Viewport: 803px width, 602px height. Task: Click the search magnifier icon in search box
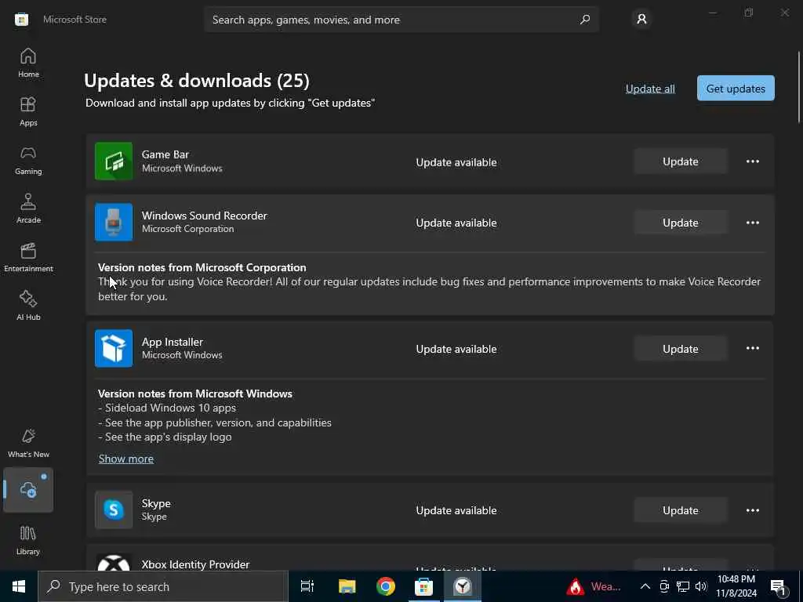(585, 20)
